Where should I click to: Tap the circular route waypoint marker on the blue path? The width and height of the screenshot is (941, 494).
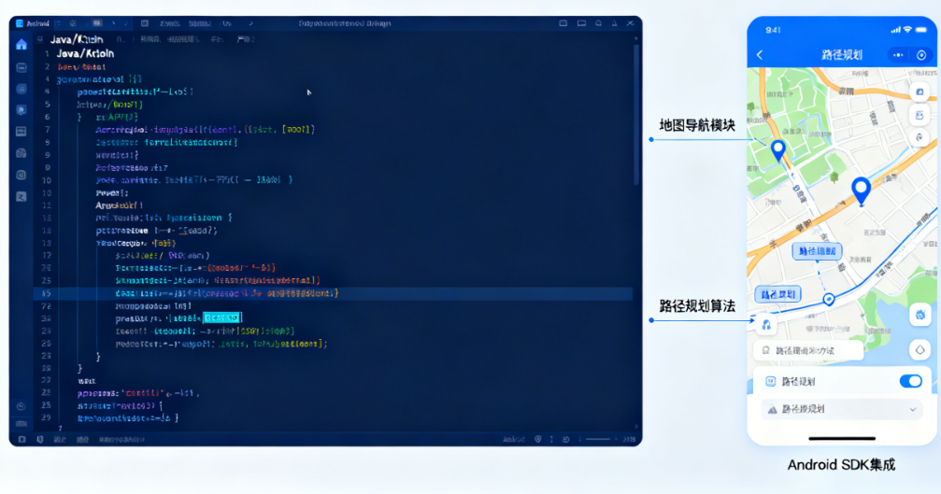[x=829, y=299]
